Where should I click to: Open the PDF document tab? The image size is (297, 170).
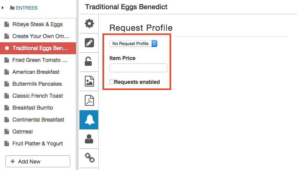89,100
